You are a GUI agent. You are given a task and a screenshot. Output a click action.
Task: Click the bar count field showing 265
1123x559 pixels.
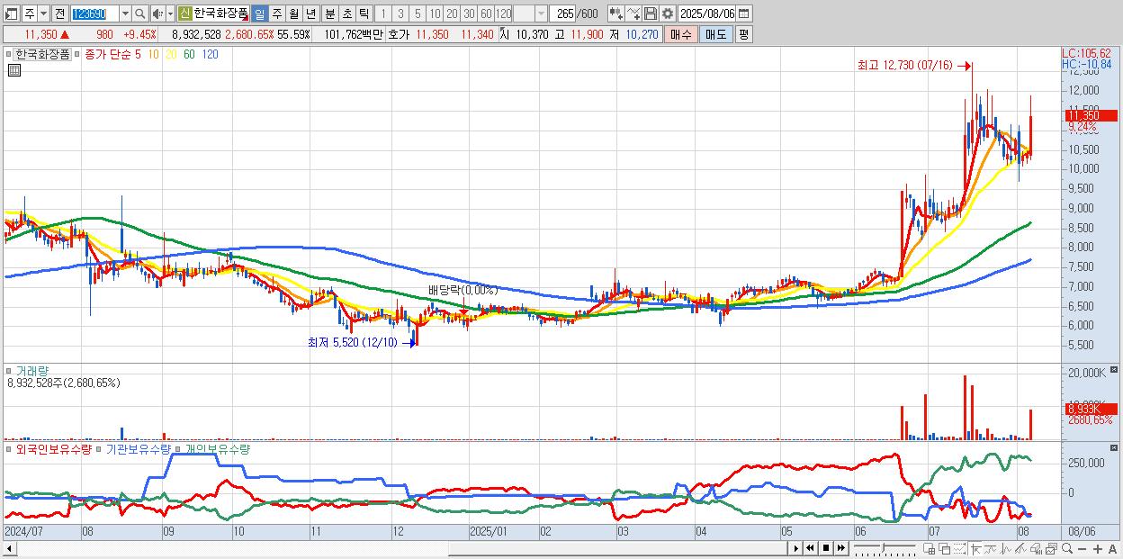pos(562,14)
